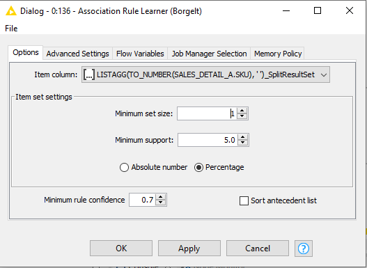Open the File menu

[x=11, y=29]
